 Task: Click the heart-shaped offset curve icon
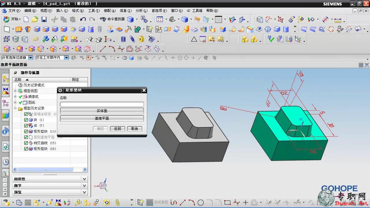point(130,49)
